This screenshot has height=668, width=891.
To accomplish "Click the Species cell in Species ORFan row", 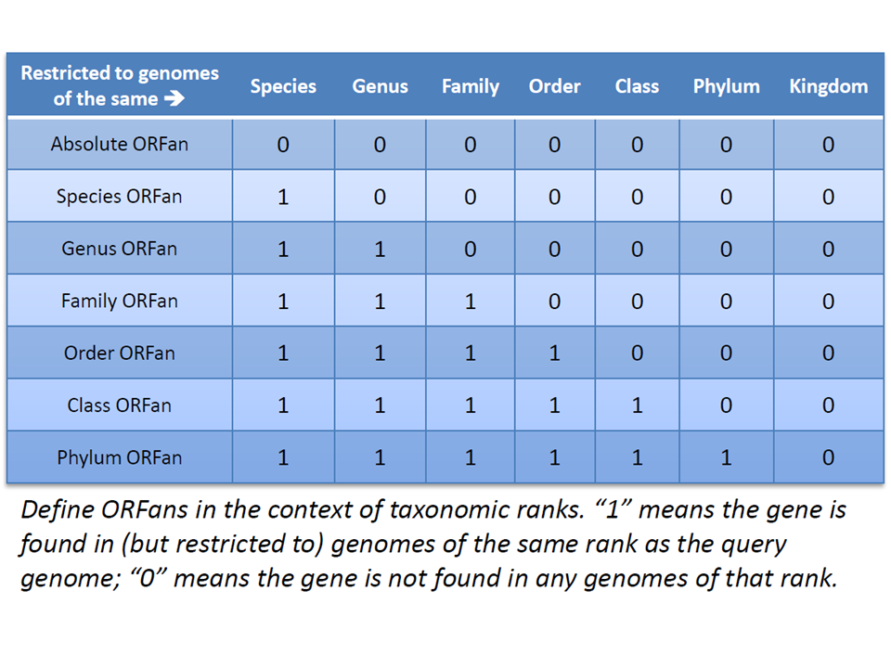I will [x=283, y=197].
